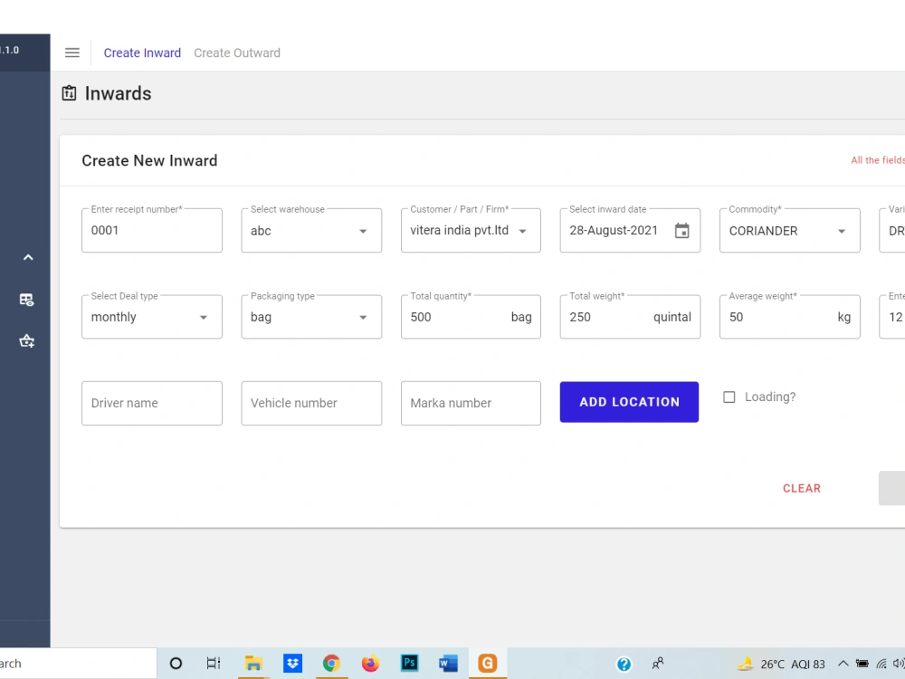Click the receipt number field
This screenshot has height=679, width=905.
152,230
